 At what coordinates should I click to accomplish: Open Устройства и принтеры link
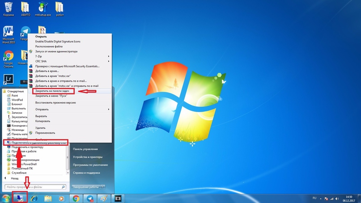[x=88, y=157]
